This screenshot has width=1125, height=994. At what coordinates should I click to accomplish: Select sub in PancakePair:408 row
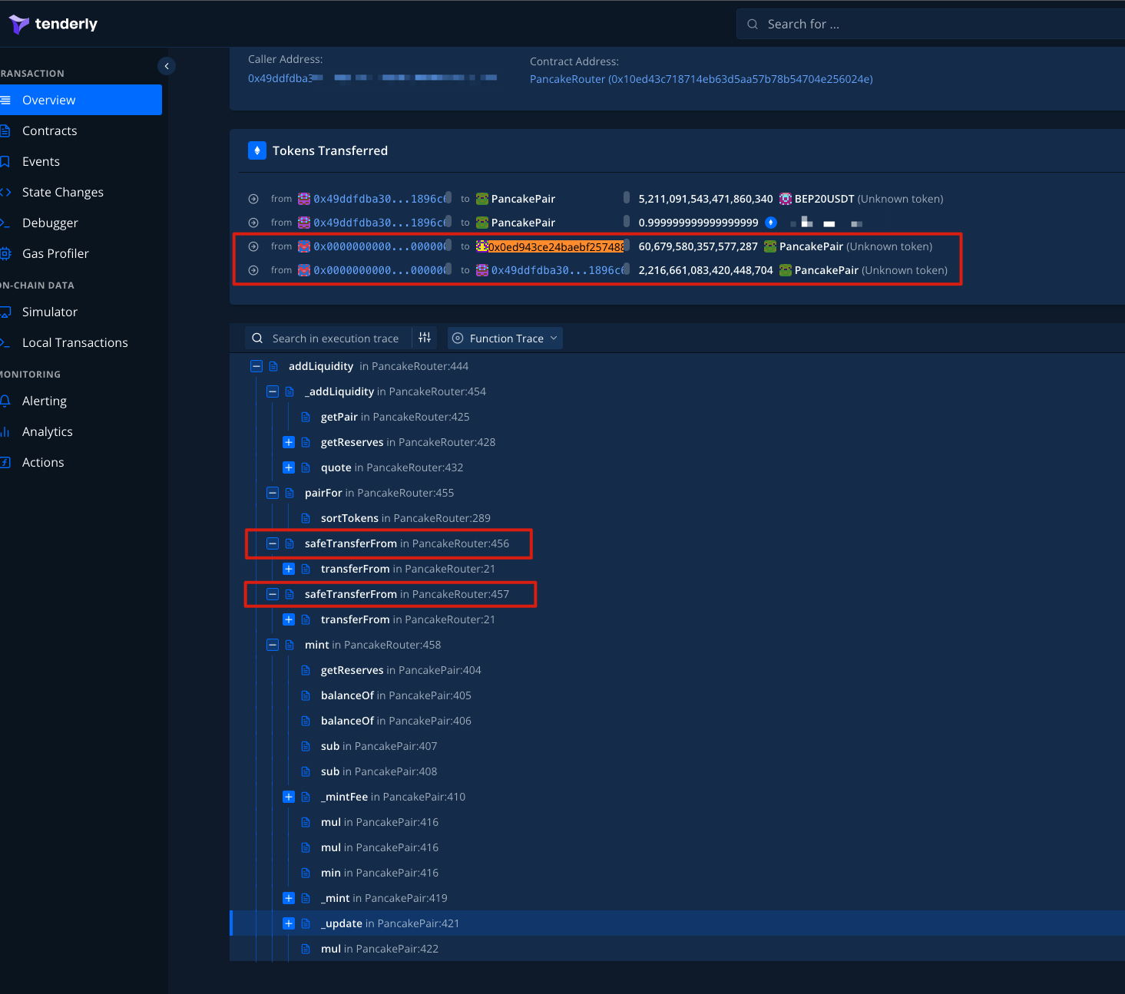coord(379,771)
